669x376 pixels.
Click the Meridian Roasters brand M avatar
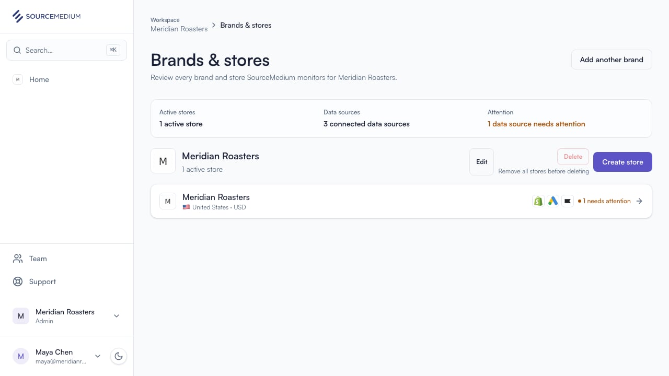163,161
